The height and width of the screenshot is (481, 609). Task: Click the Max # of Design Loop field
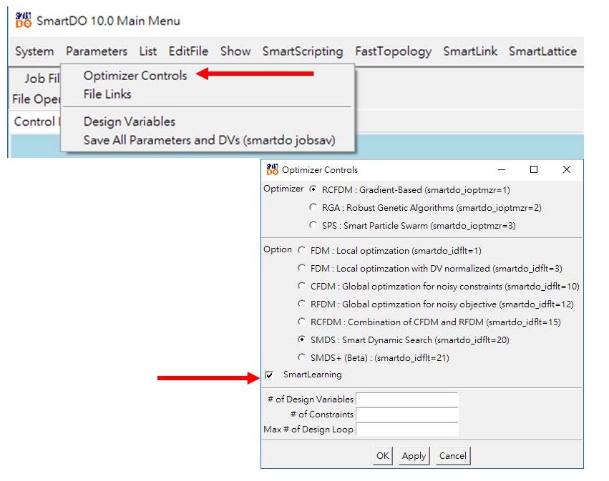coord(406,430)
